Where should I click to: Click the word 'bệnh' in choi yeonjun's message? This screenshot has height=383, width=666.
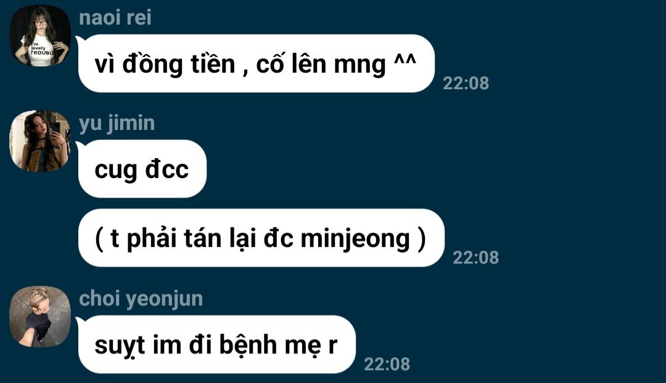[x=249, y=344]
